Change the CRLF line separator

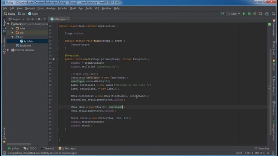point(249,153)
